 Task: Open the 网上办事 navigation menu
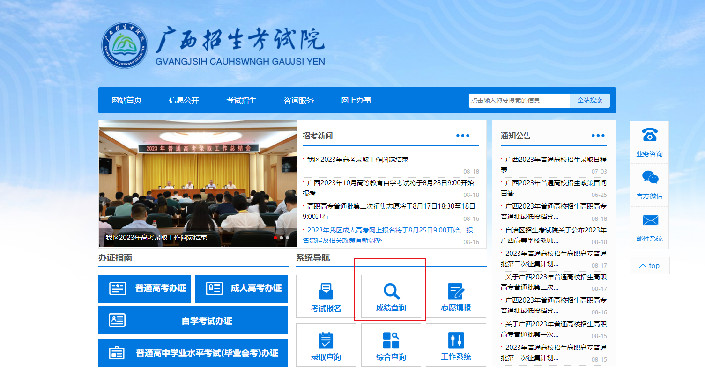pyautogui.click(x=356, y=101)
